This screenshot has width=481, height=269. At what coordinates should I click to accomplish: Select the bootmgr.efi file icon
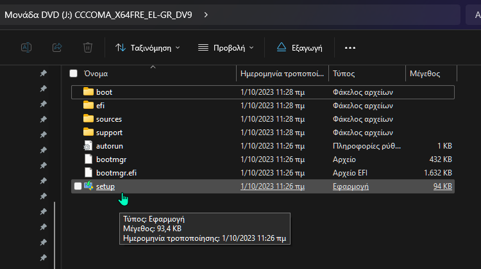tap(89, 173)
